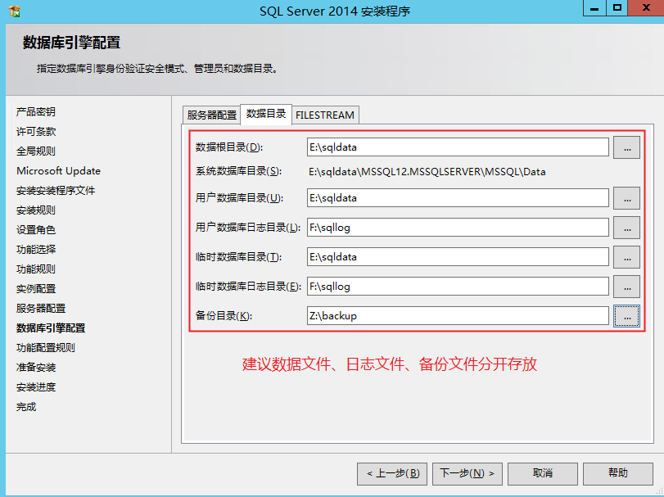The image size is (664, 497).
Task: Proceed with 下一步(N) button
Action: click(x=467, y=473)
